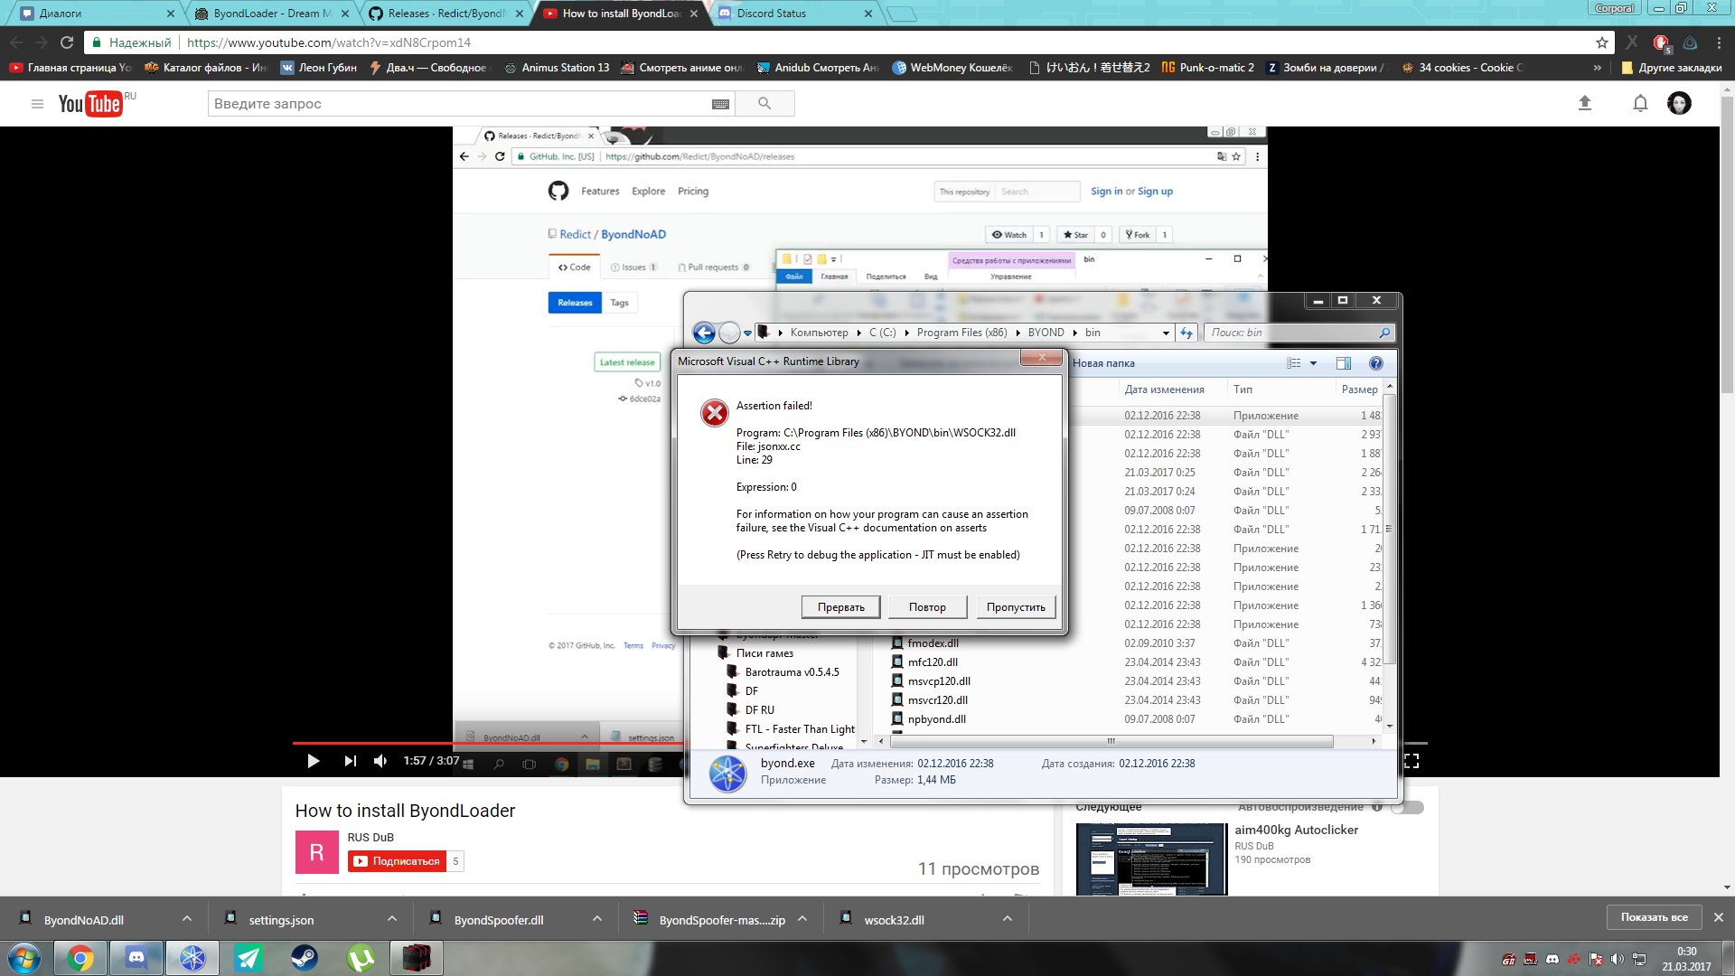The height and width of the screenshot is (976, 1735).
Task: Select the msvcp120.dll file
Action: click(x=939, y=681)
